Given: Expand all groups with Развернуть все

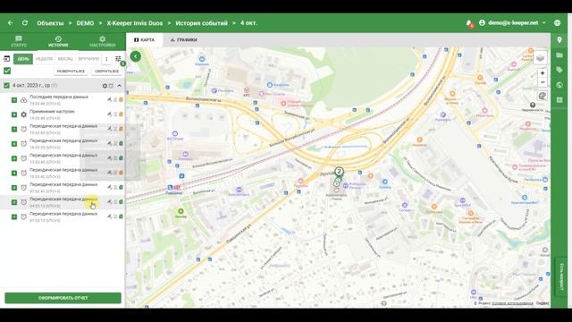Looking at the screenshot, I should 71,72.
